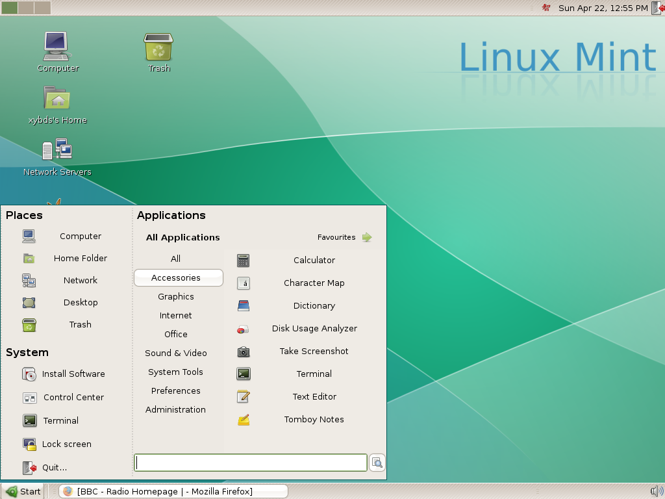This screenshot has height=499, width=665.
Task: Select the Office category
Action: point(175,334)
